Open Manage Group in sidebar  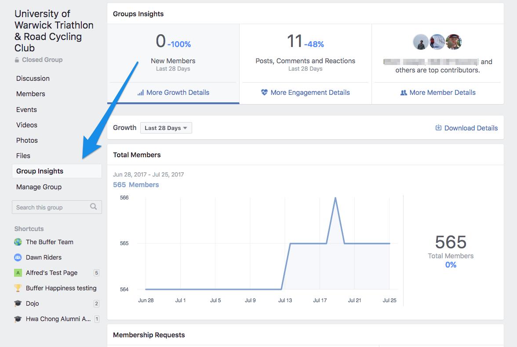point(39,187)
